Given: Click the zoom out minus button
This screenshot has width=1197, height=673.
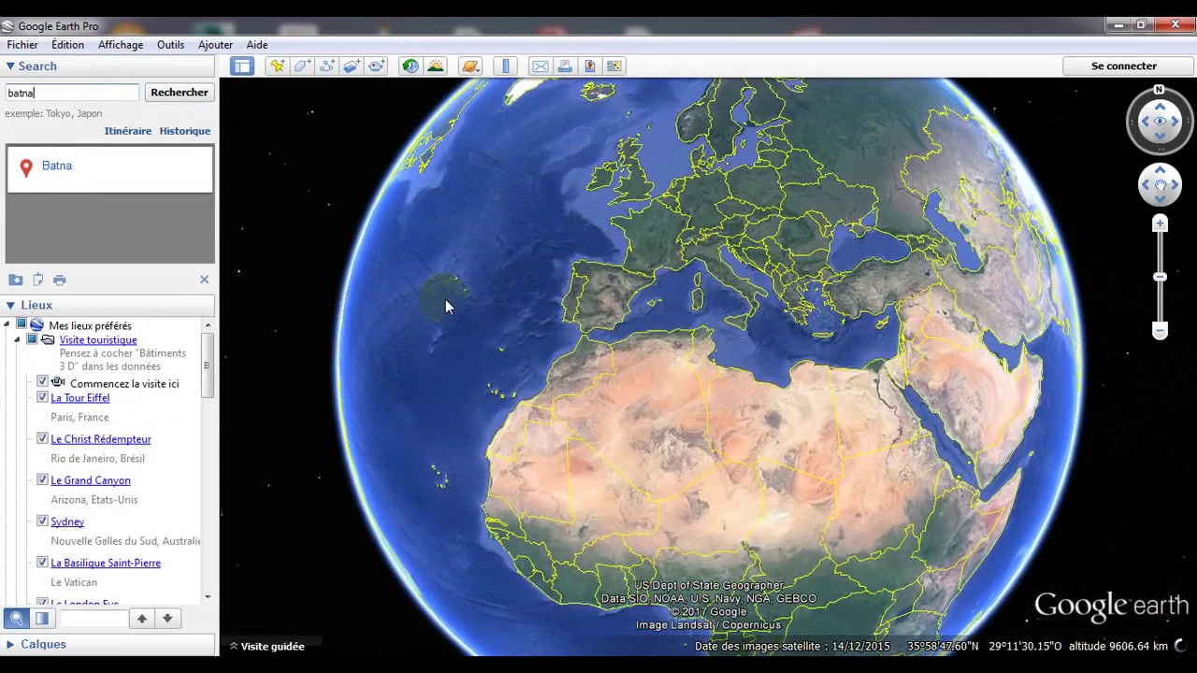Looking at the screenshot, I should point(1160,331).
